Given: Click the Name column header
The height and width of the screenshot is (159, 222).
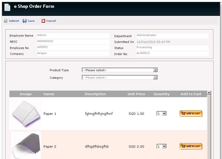Looking at the screenshot, I should 49,94.
